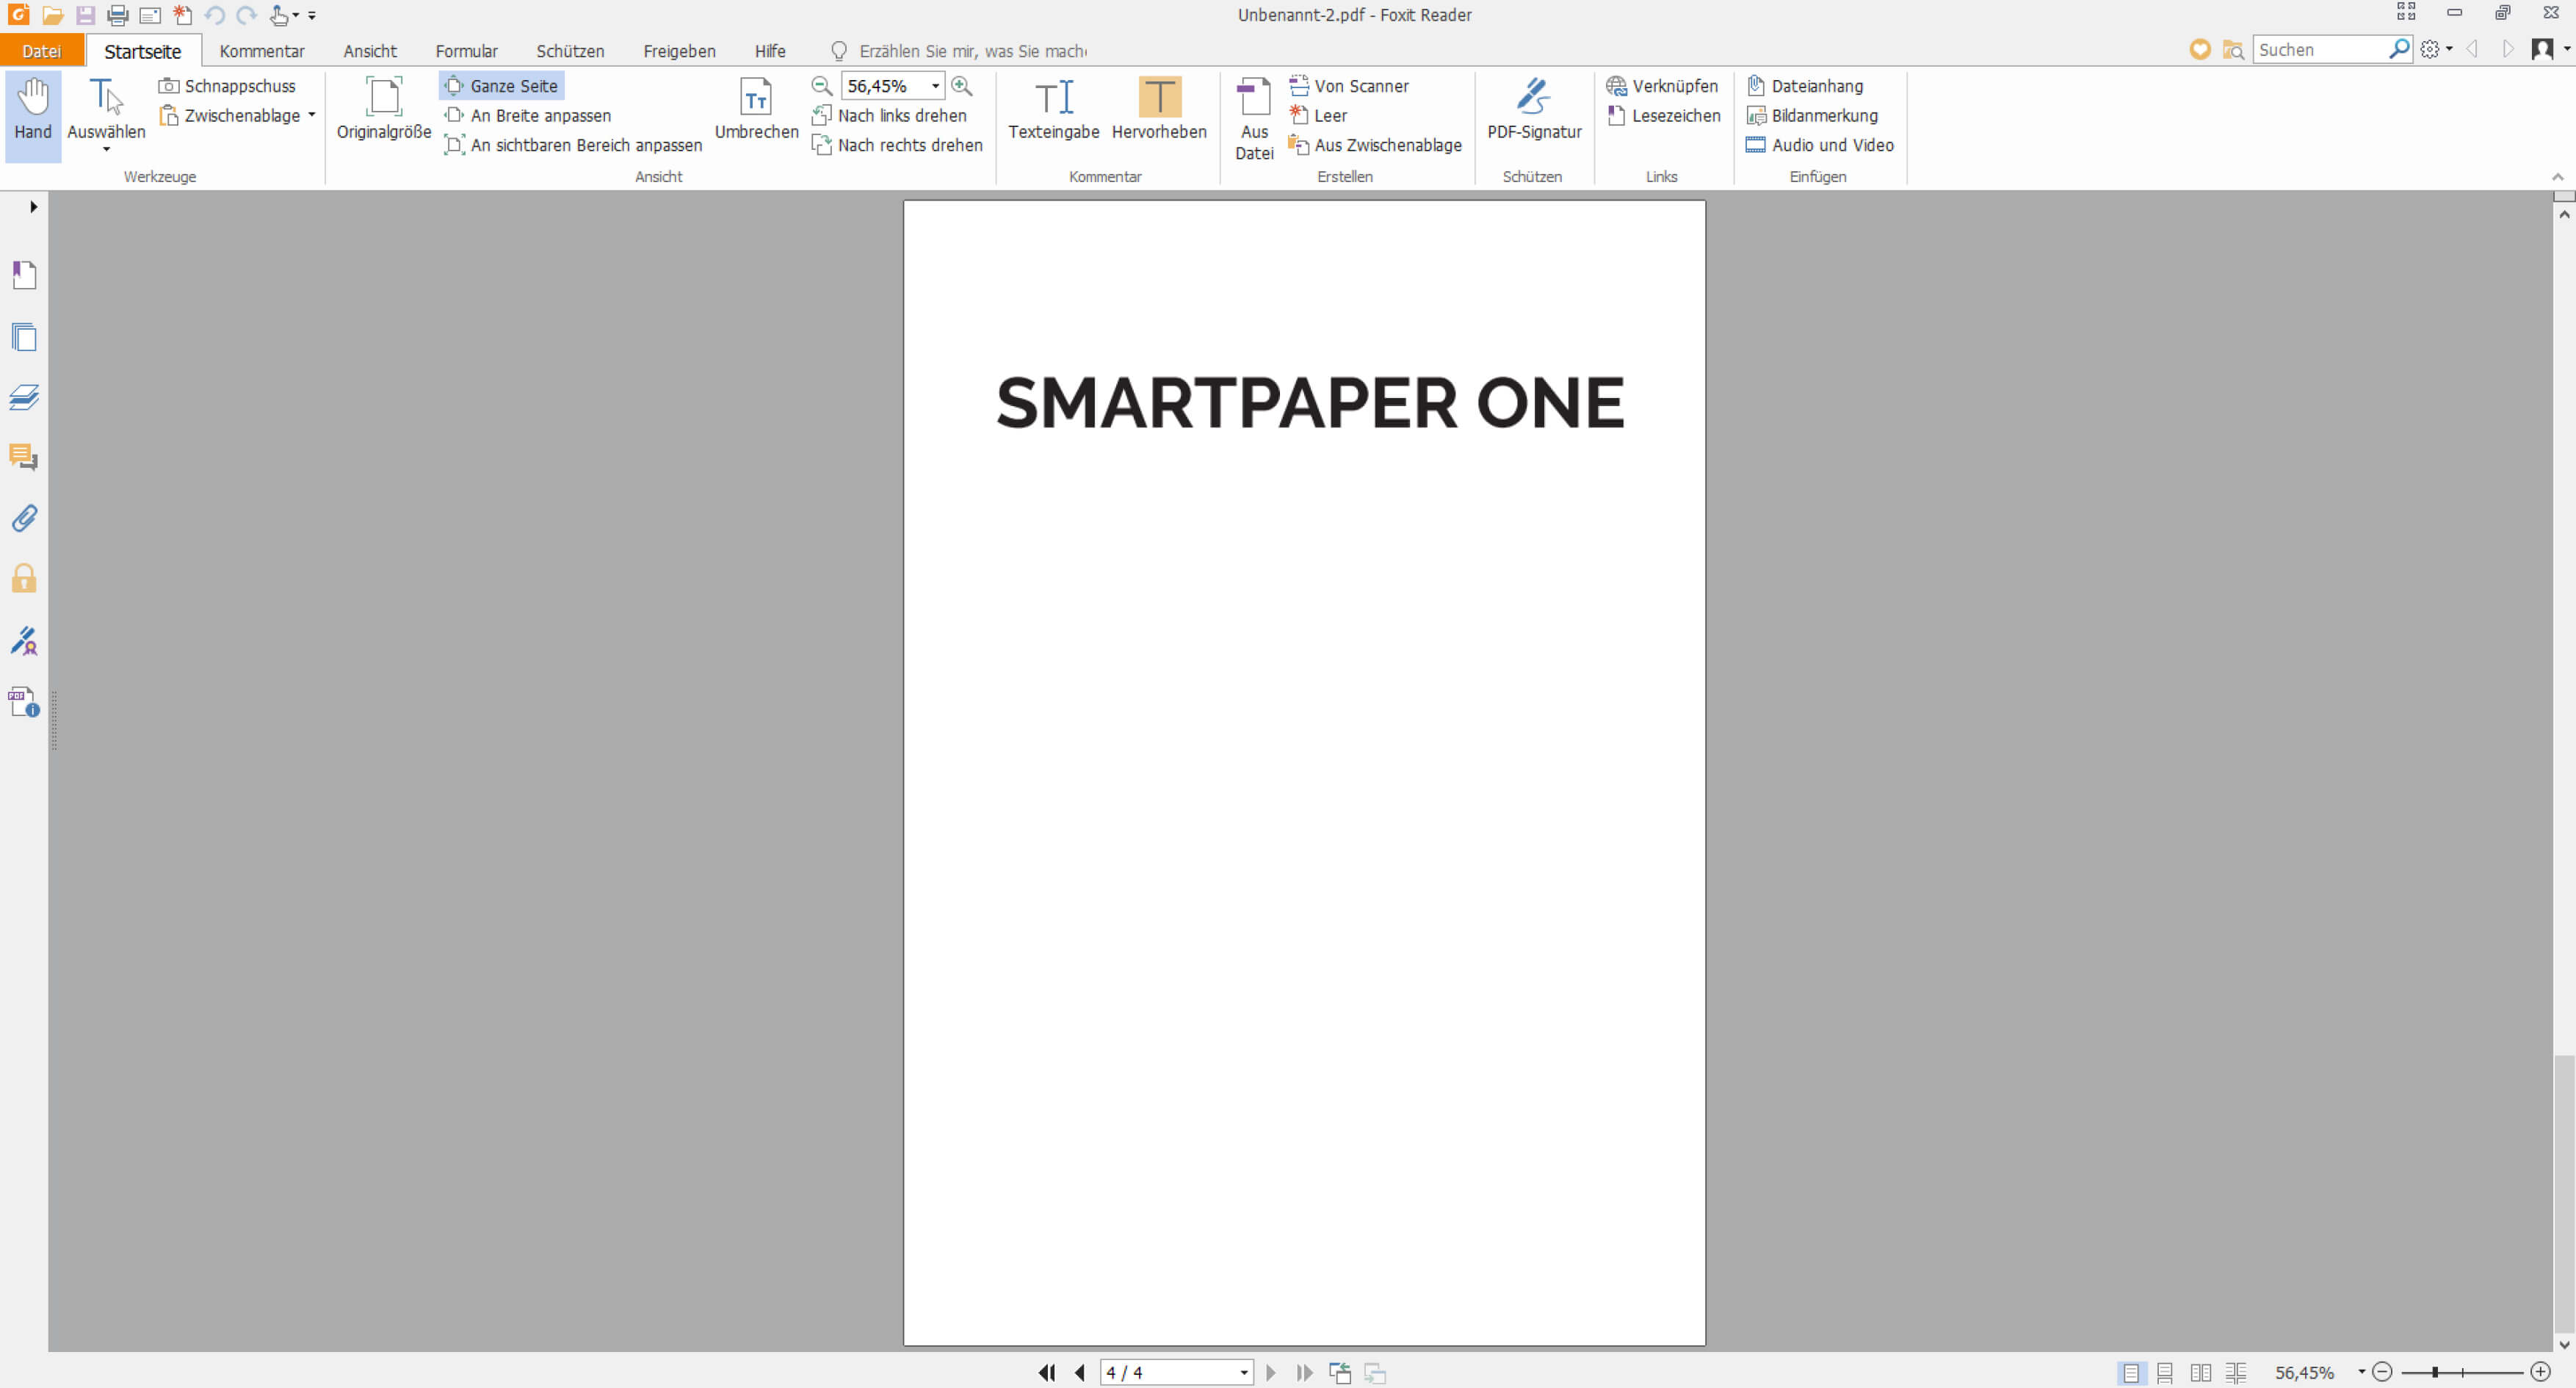Click the status bar zoom slider handle
Screen dimensions: 2576x1388
2435,1372
